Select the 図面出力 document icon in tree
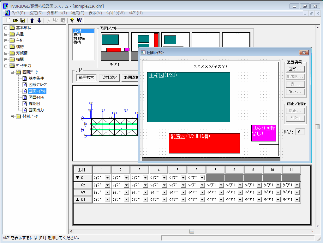Screen dimensions: 323x243 (25, 110)
